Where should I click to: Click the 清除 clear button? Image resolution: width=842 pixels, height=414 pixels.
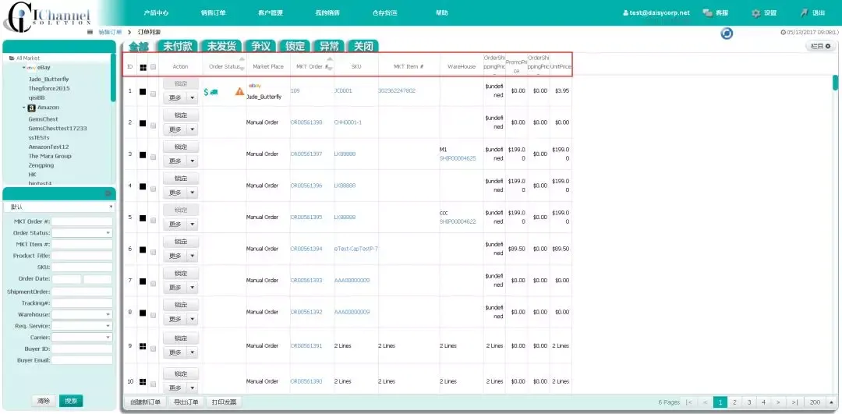[44, 401]
